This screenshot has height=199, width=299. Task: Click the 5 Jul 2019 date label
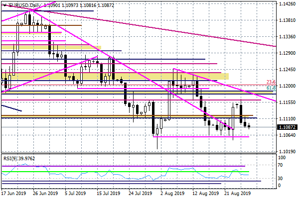[x=74, y=194]
